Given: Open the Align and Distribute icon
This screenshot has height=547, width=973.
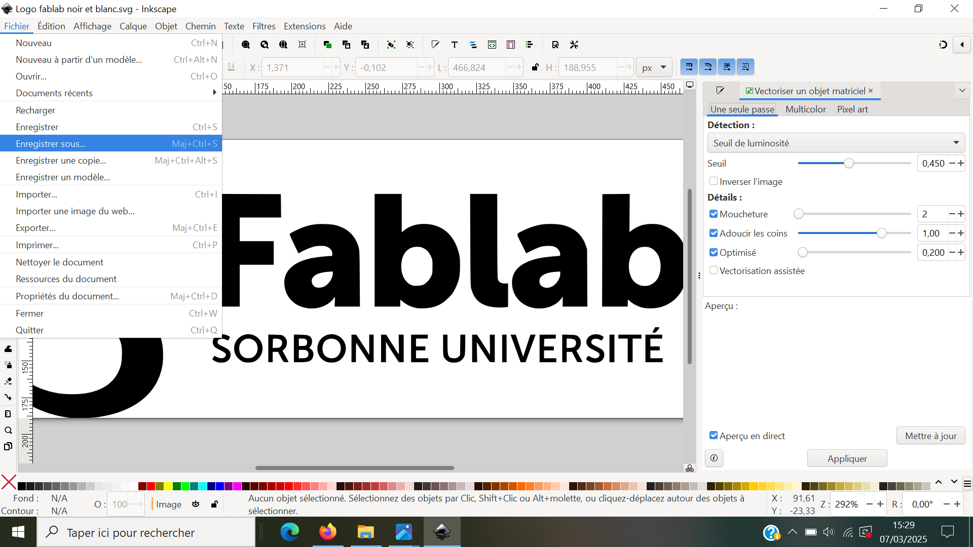Looking at the screenshot, I should pos(530,45).
